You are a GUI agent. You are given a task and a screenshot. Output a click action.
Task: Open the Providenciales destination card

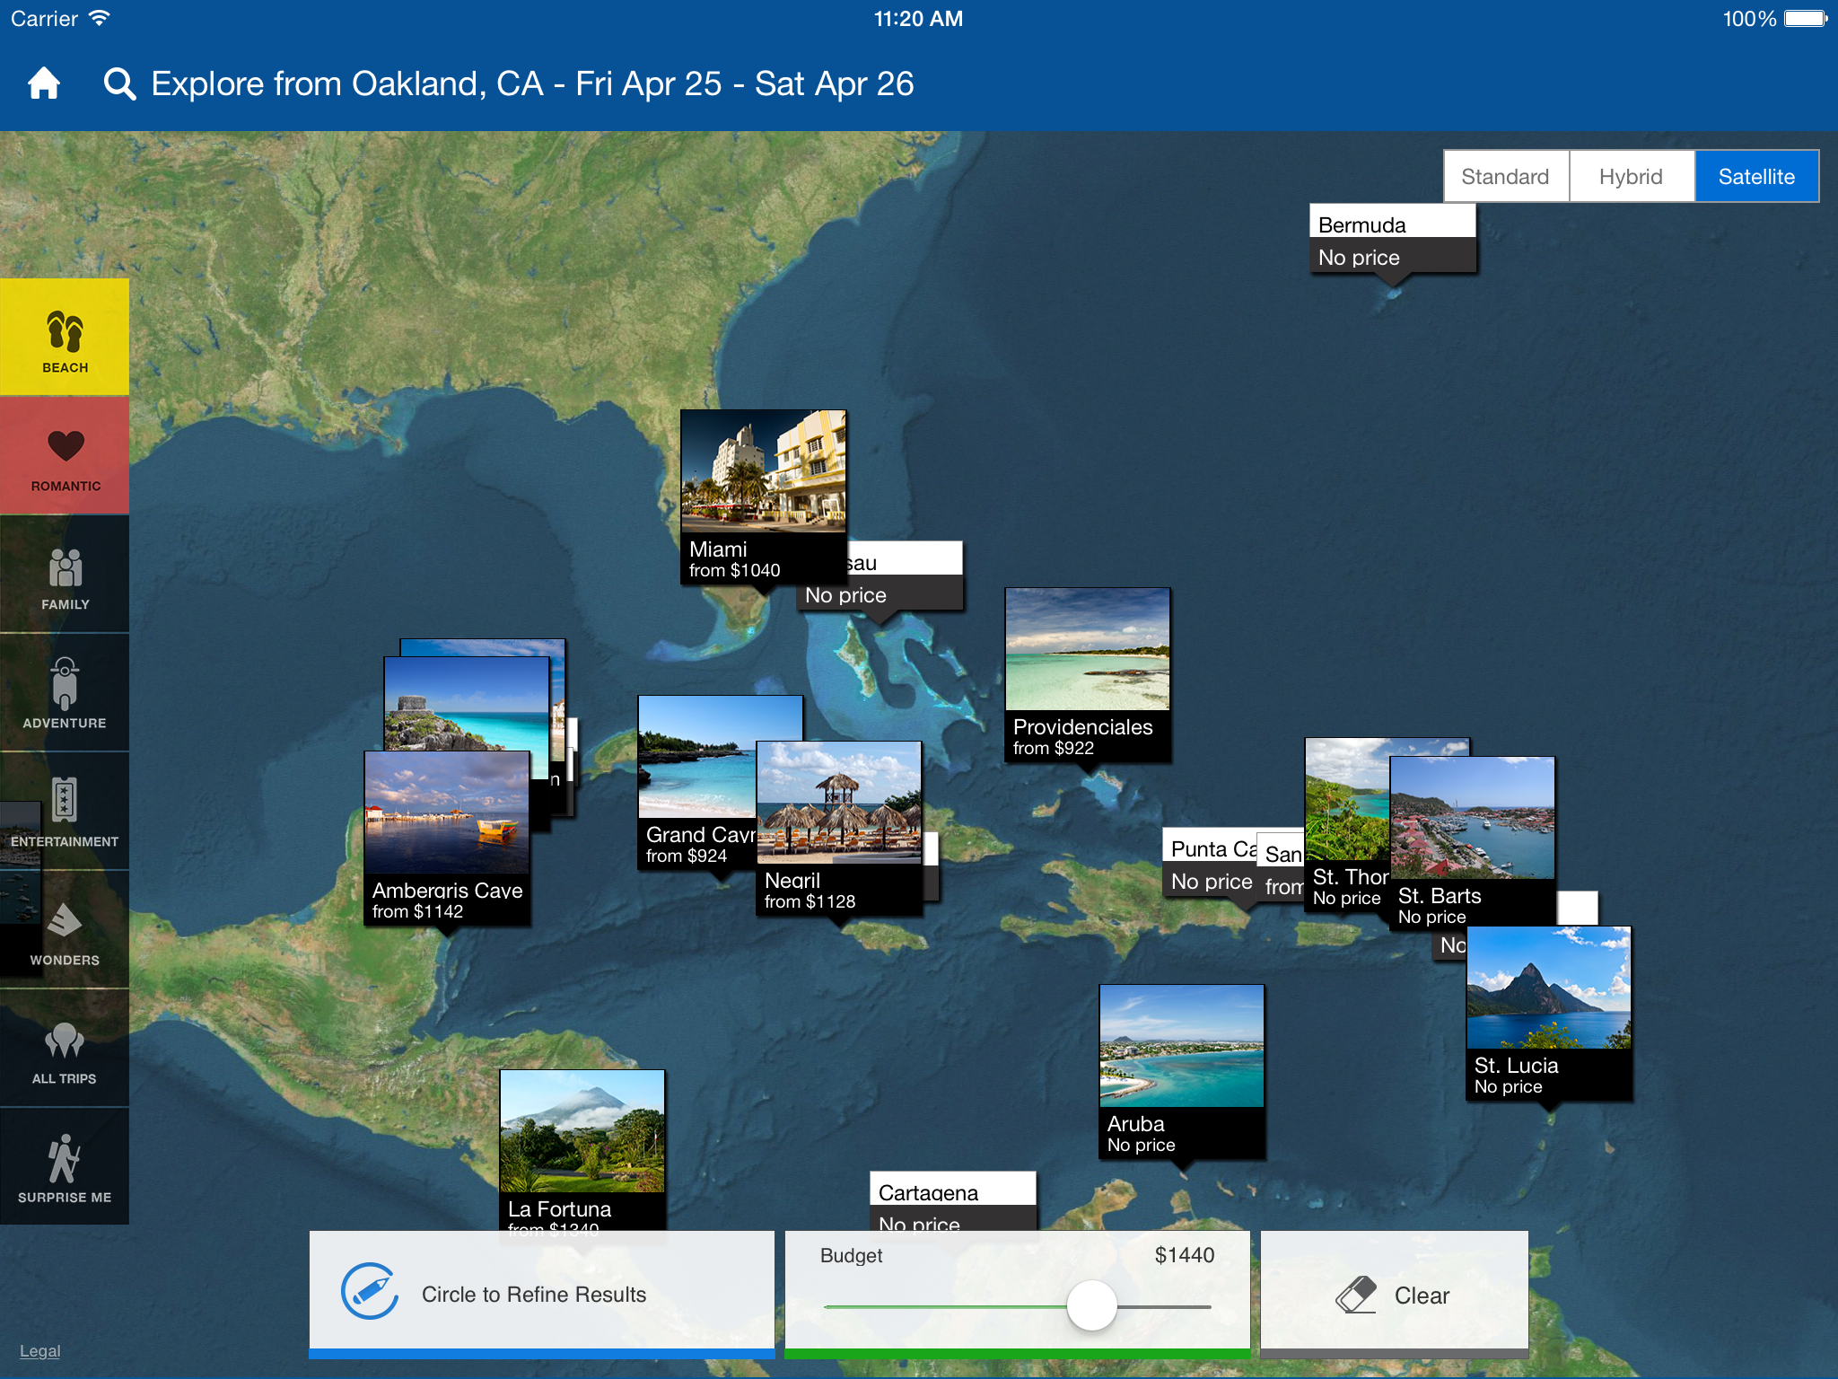(x=1087, y=673)
